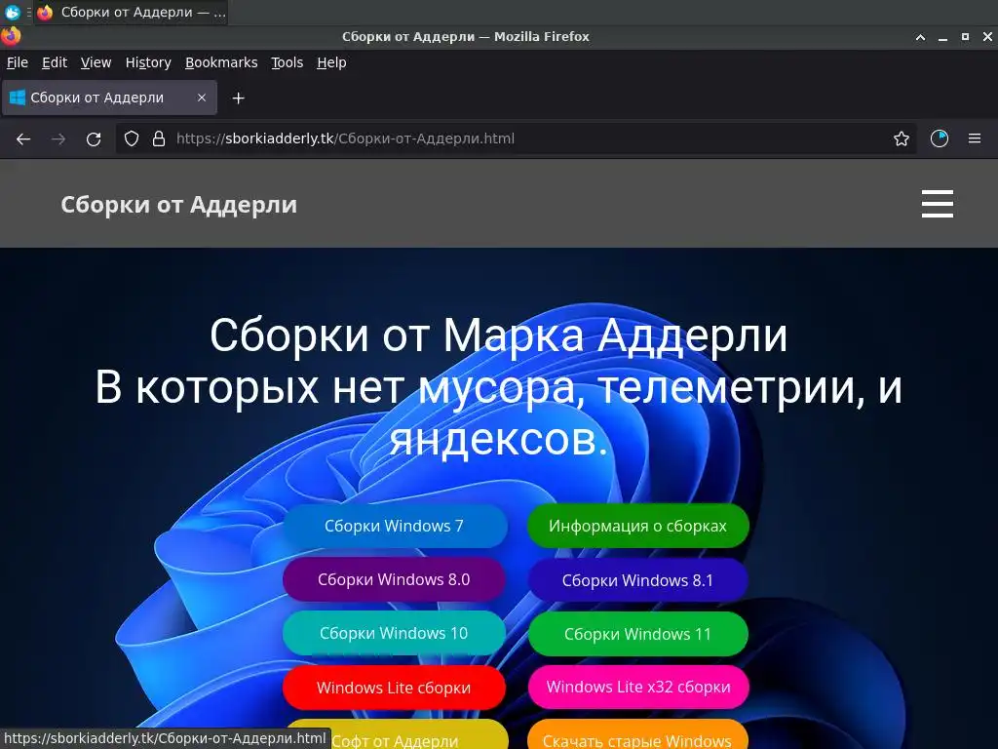This screenshot has height=749, width=998.
Task: Bookmark this page with the star icon
Action: [902, 138]
